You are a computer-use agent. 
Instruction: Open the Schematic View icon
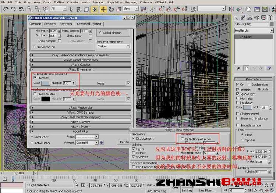[265, 9]
